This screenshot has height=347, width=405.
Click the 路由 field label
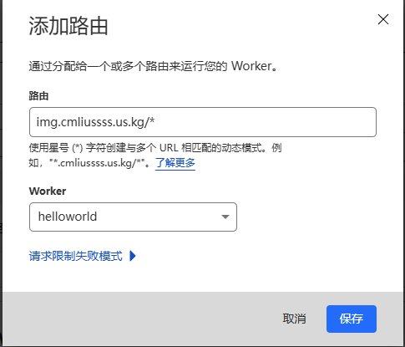click(x=38, y=96)
